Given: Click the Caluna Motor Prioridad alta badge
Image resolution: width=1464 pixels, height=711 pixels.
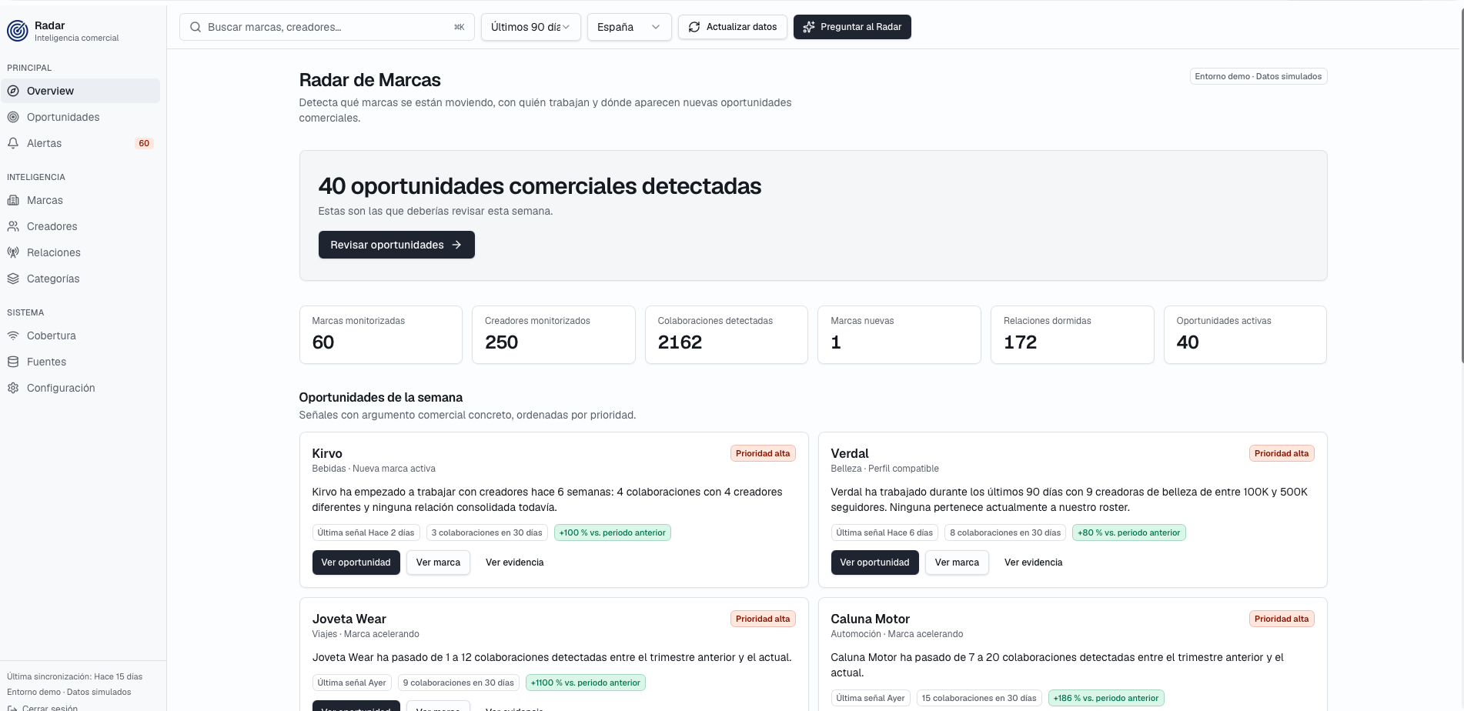Looking at the screenshot, I should click(1282, 619).
